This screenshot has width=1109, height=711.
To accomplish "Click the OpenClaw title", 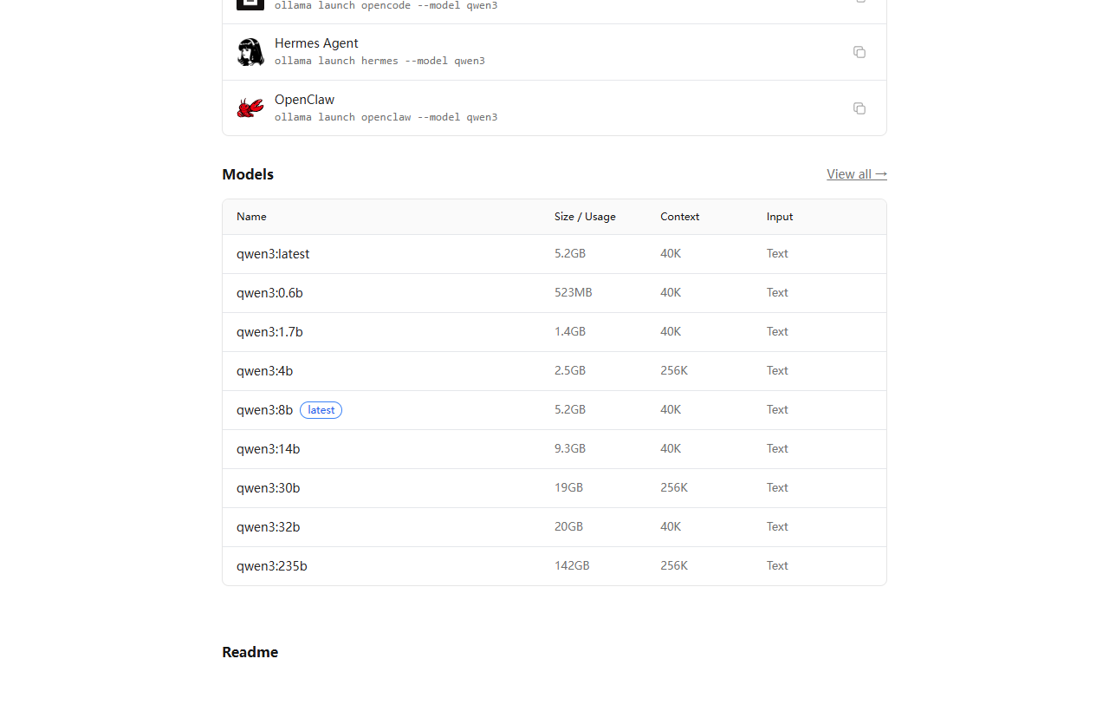I will coord(304,100).
